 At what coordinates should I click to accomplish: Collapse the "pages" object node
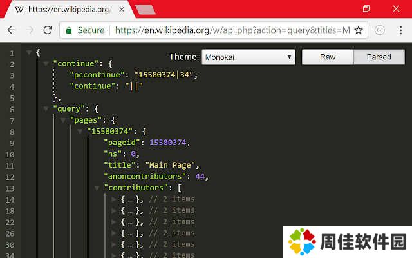tap(63, 120)
